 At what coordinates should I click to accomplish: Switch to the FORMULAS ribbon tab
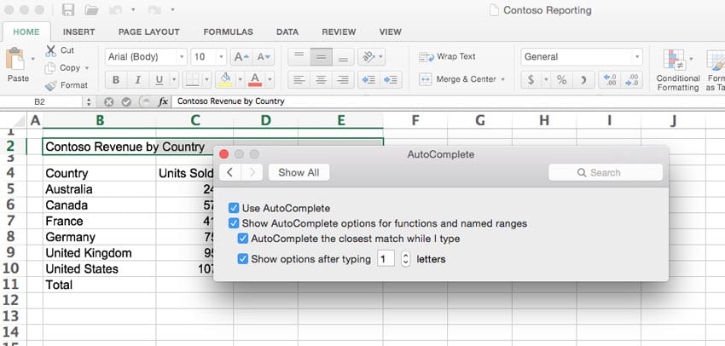click(x=228, y=32)
